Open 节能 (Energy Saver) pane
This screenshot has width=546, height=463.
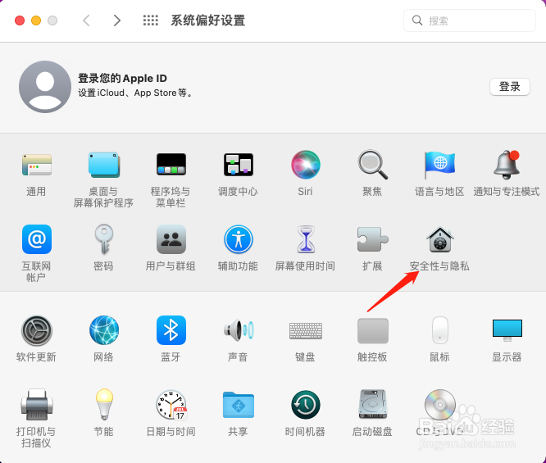(x=104, y=405)
